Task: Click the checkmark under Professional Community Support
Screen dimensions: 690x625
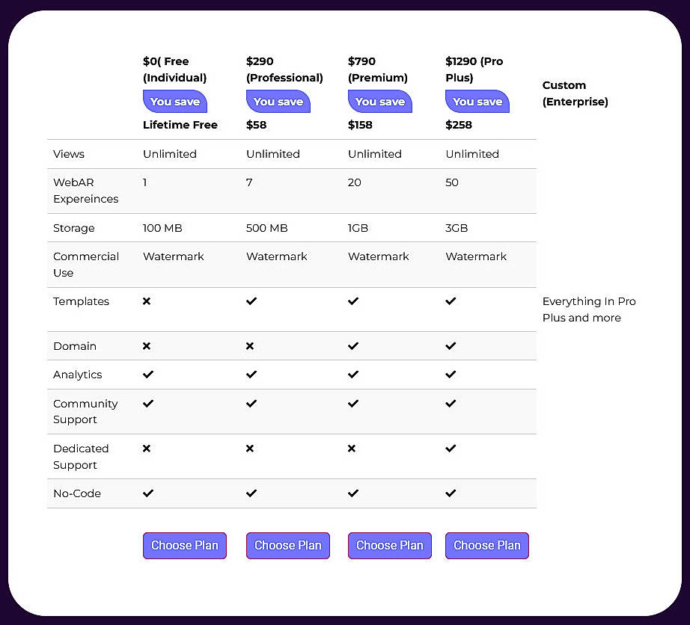Action: 251,403
